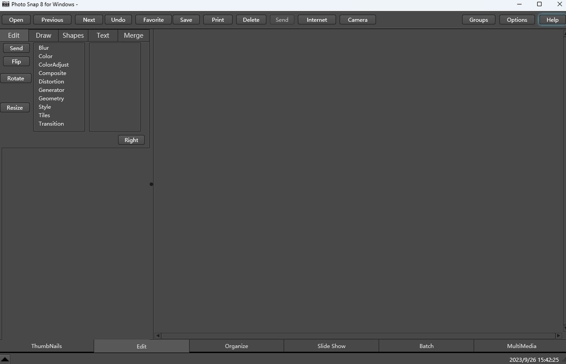The image size is (566, 364).
Task: Select the ColorAdjust category
Action: pos(54,65)
